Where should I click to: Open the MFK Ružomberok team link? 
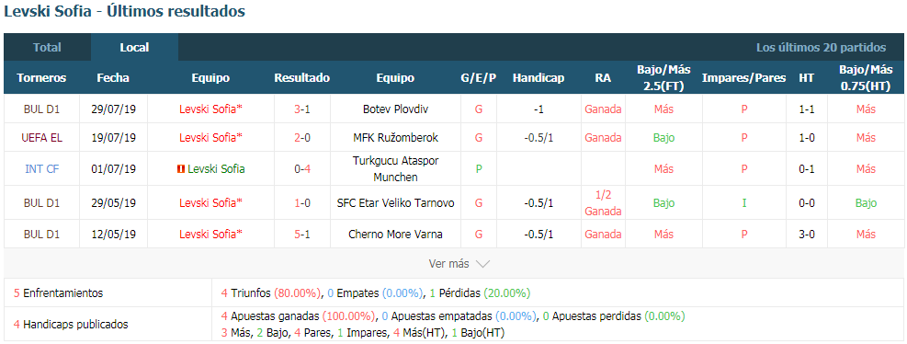(395, 138)
